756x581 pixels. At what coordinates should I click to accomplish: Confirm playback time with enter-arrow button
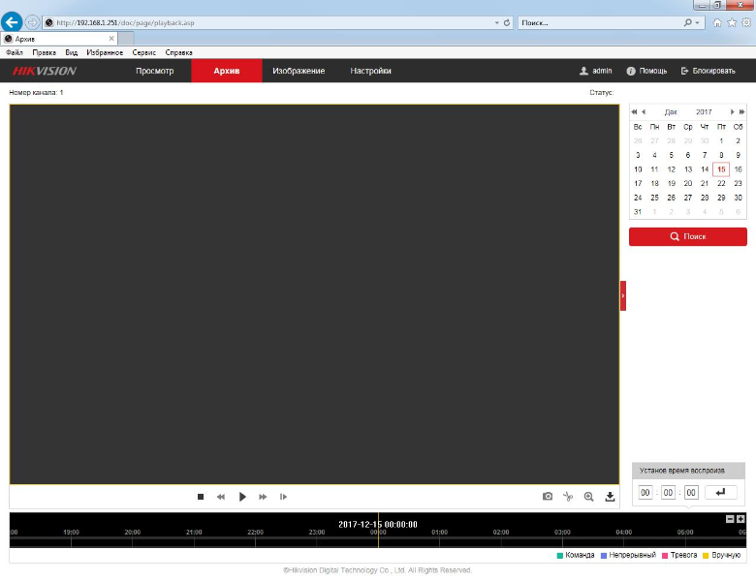coord(720,492)
